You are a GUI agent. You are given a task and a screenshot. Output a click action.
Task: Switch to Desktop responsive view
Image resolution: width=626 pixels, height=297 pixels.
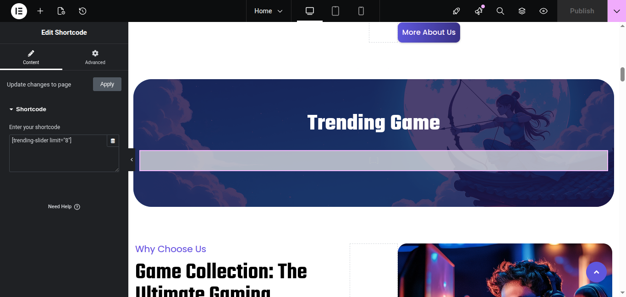coord(310,11)
